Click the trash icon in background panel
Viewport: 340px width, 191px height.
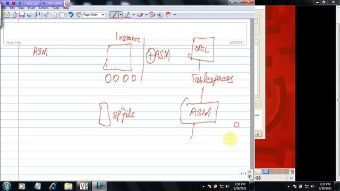tap(292, 171)
